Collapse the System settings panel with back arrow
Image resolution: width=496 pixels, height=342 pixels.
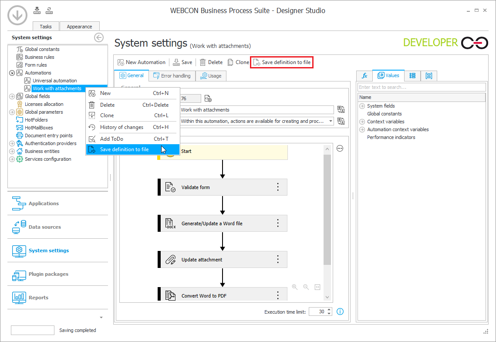point(99,37)
